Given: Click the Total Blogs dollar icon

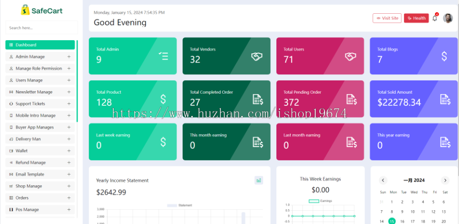Looking at the screenshot, I should (x=444, y=56).
